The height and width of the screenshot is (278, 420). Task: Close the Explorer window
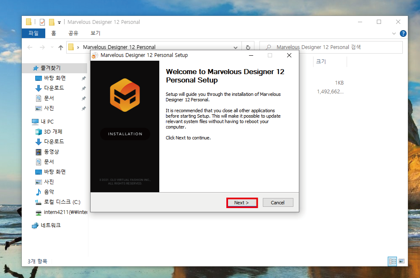[398, 22]
